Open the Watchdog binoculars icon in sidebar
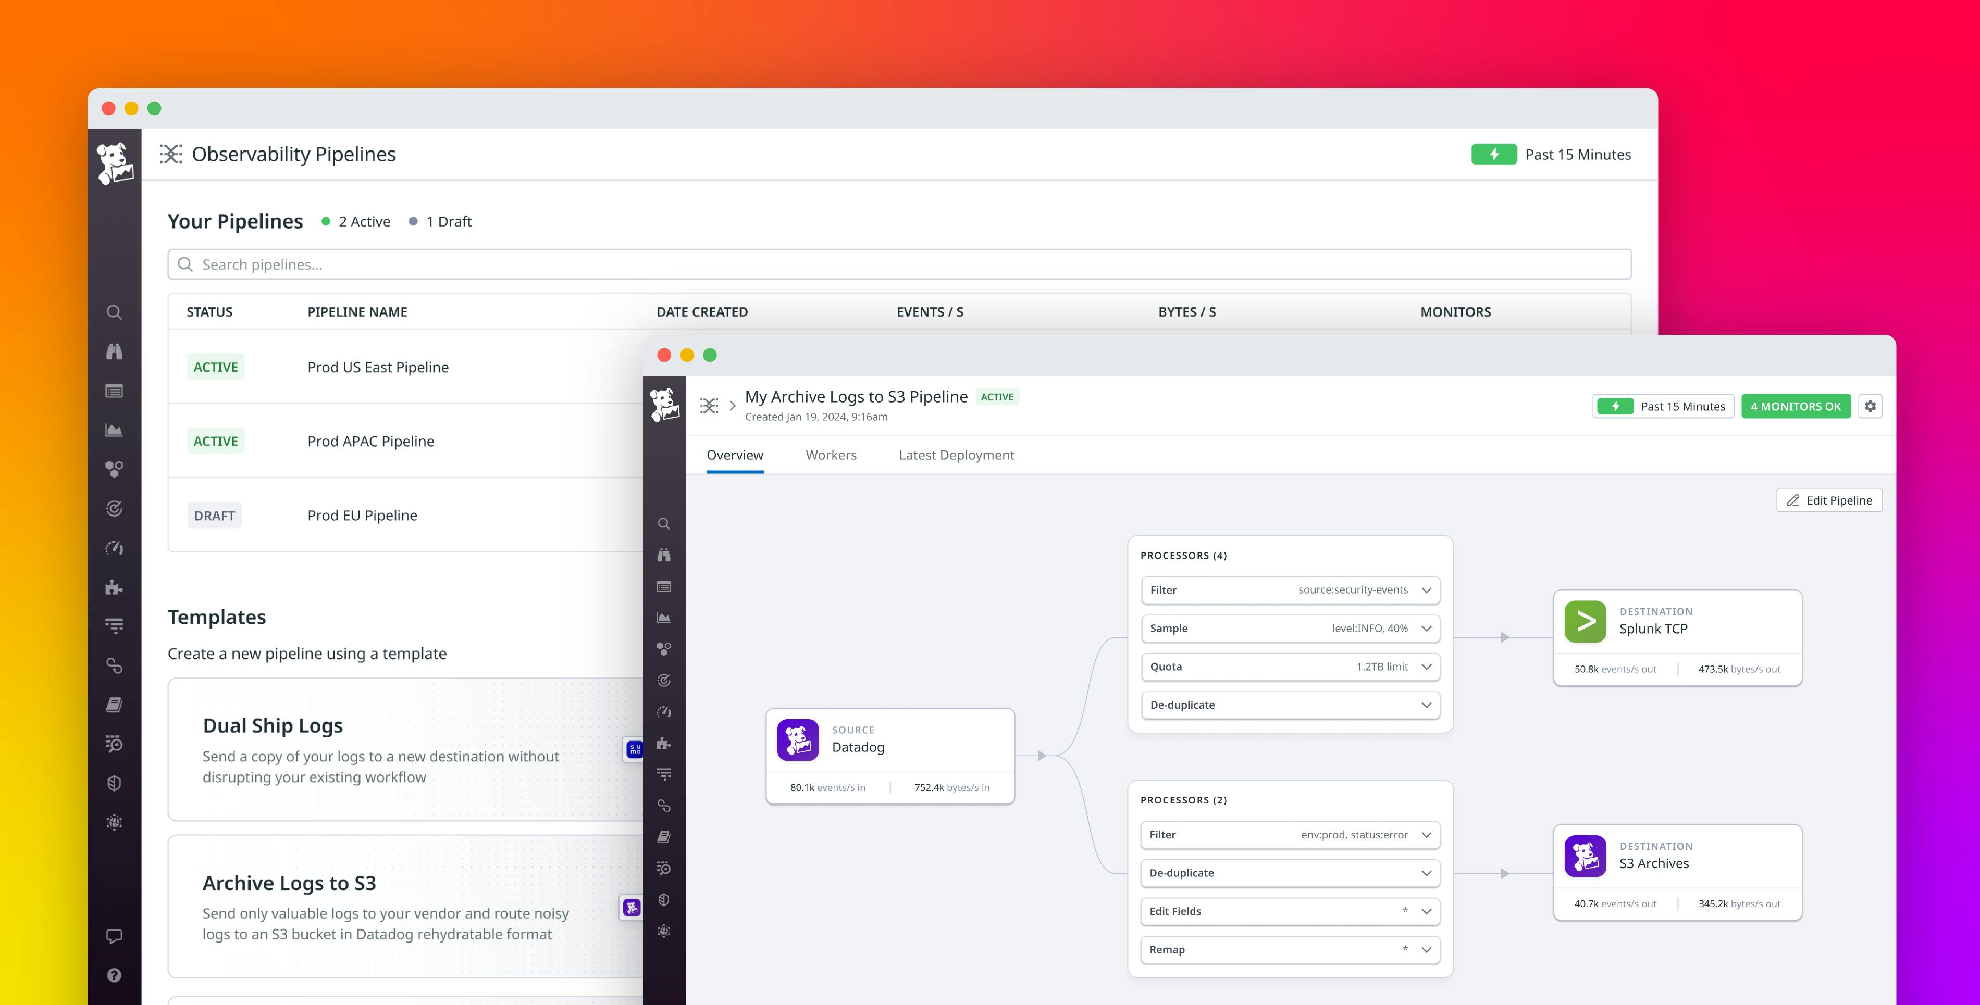 click(115, 351)
